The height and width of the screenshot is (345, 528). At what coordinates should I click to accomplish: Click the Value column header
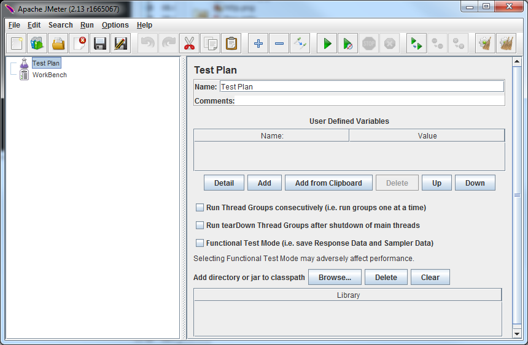427,136
